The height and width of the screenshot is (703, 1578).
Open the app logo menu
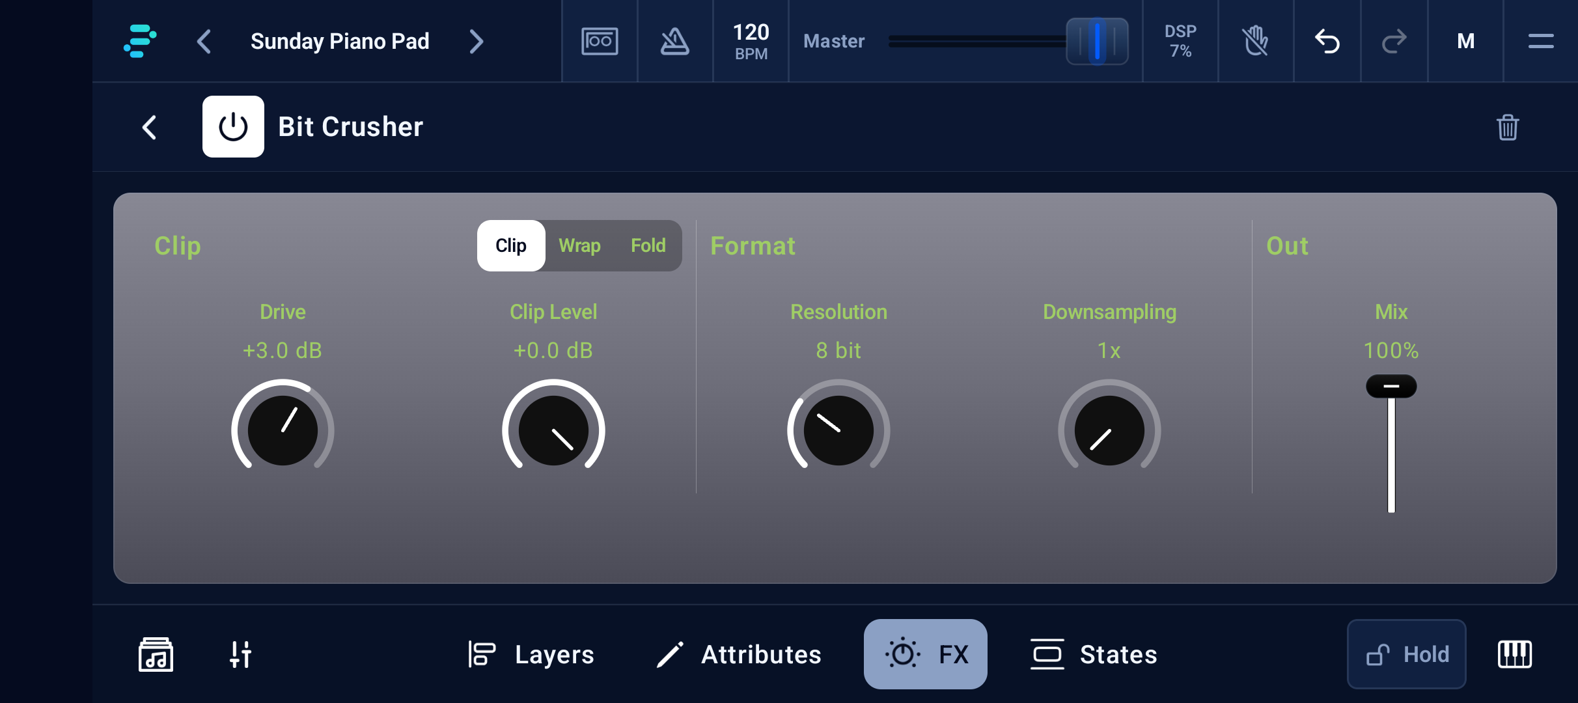pyautogui.click(x=139, y=41)
